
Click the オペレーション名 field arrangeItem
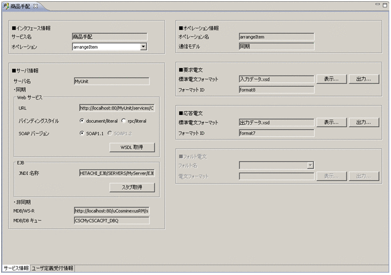click(x=276, y=37)
